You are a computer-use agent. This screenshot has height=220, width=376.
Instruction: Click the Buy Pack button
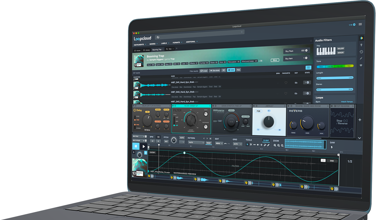pyautogui.click(x=296, y=51)
